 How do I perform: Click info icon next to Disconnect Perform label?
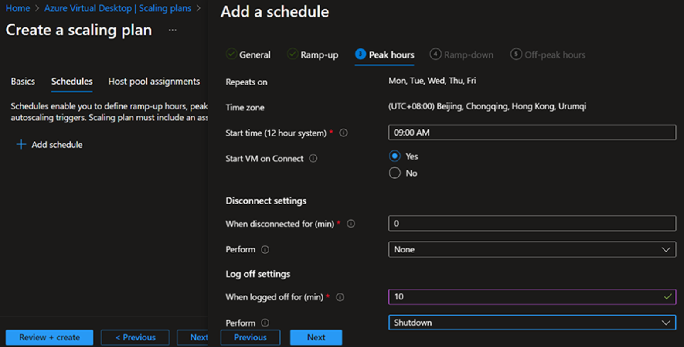(x=265, y=250)
